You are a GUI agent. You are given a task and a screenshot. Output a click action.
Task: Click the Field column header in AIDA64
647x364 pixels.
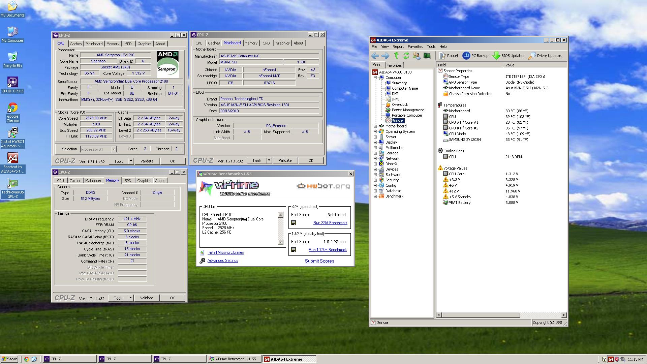pos(470,65)
